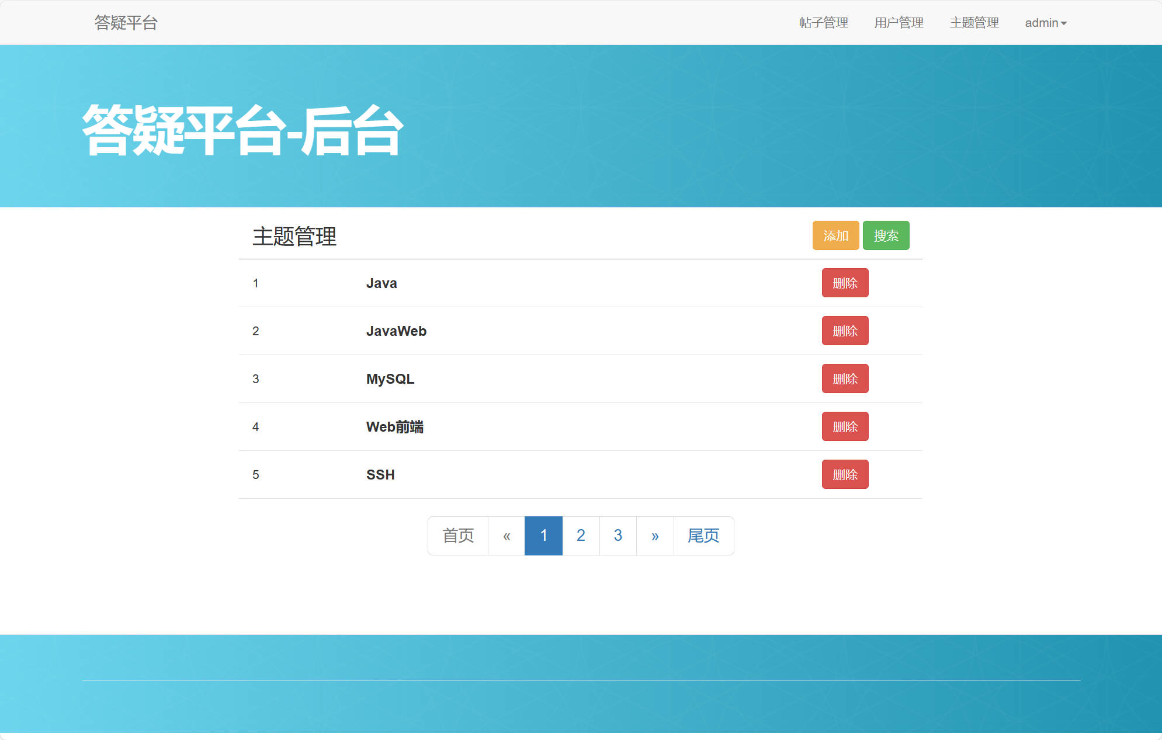
Task: Select 主题管理 in the navigation bar
Action: click(974, 23)
